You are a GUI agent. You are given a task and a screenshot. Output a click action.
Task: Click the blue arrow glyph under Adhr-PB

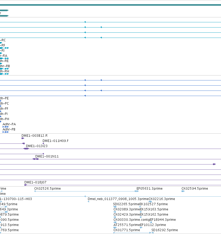(x=5, y=132)
